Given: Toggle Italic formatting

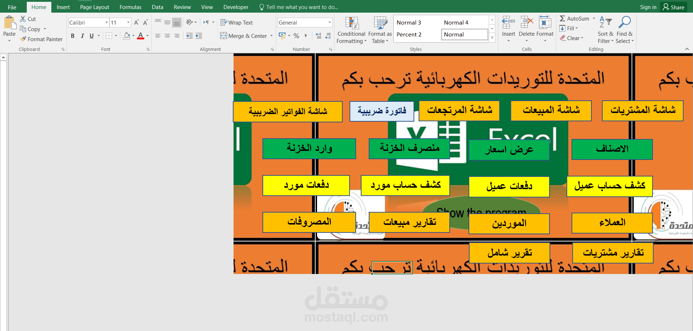Looking at the screenshot, I should pos(82,36).
